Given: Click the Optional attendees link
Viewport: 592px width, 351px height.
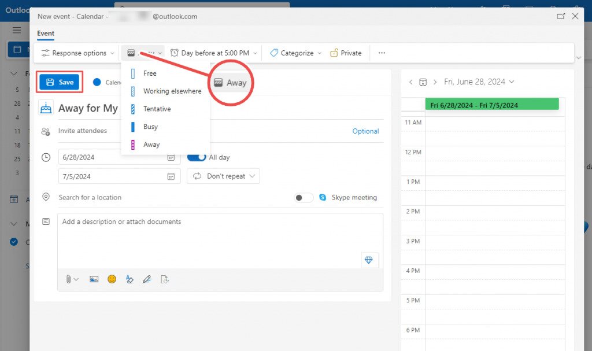Looking at the screenshot, I should click(x=365, y=131).
